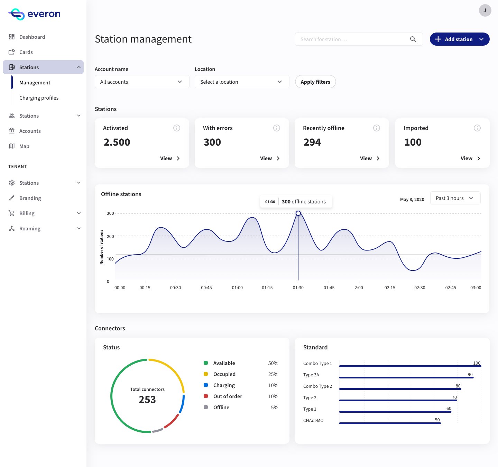Click the Accounts bank icon

point(12,131)
